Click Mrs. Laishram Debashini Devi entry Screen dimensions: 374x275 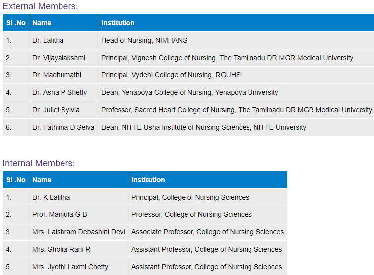pos(78,232)
